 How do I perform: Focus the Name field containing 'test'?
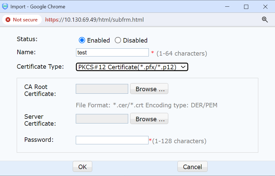pyautogui.click(x=112, y=53)
